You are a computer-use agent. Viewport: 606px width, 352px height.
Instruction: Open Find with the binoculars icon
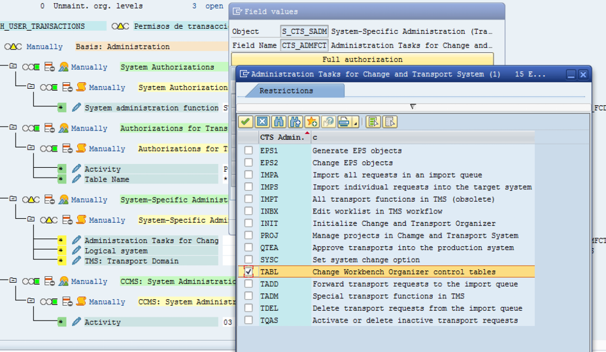coord(278,122)
